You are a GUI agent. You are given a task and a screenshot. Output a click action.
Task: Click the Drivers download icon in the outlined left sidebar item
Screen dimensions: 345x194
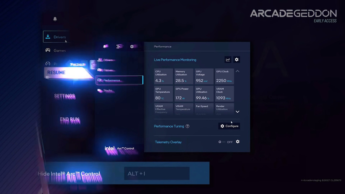(x=48, y=37)
